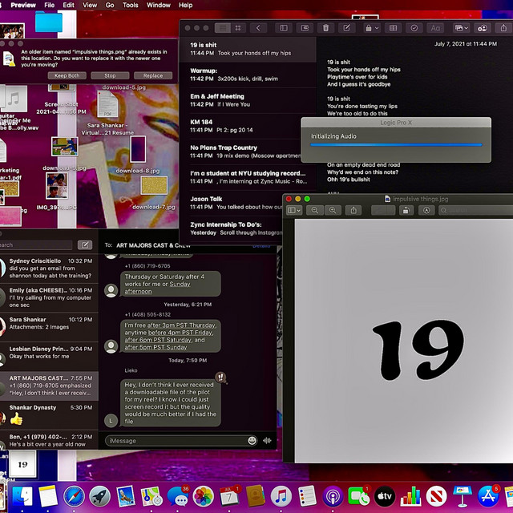This screenshot has width=513, height=513.
Task: Click the Initializing Audio progress bar
Action: coord(396,145)
